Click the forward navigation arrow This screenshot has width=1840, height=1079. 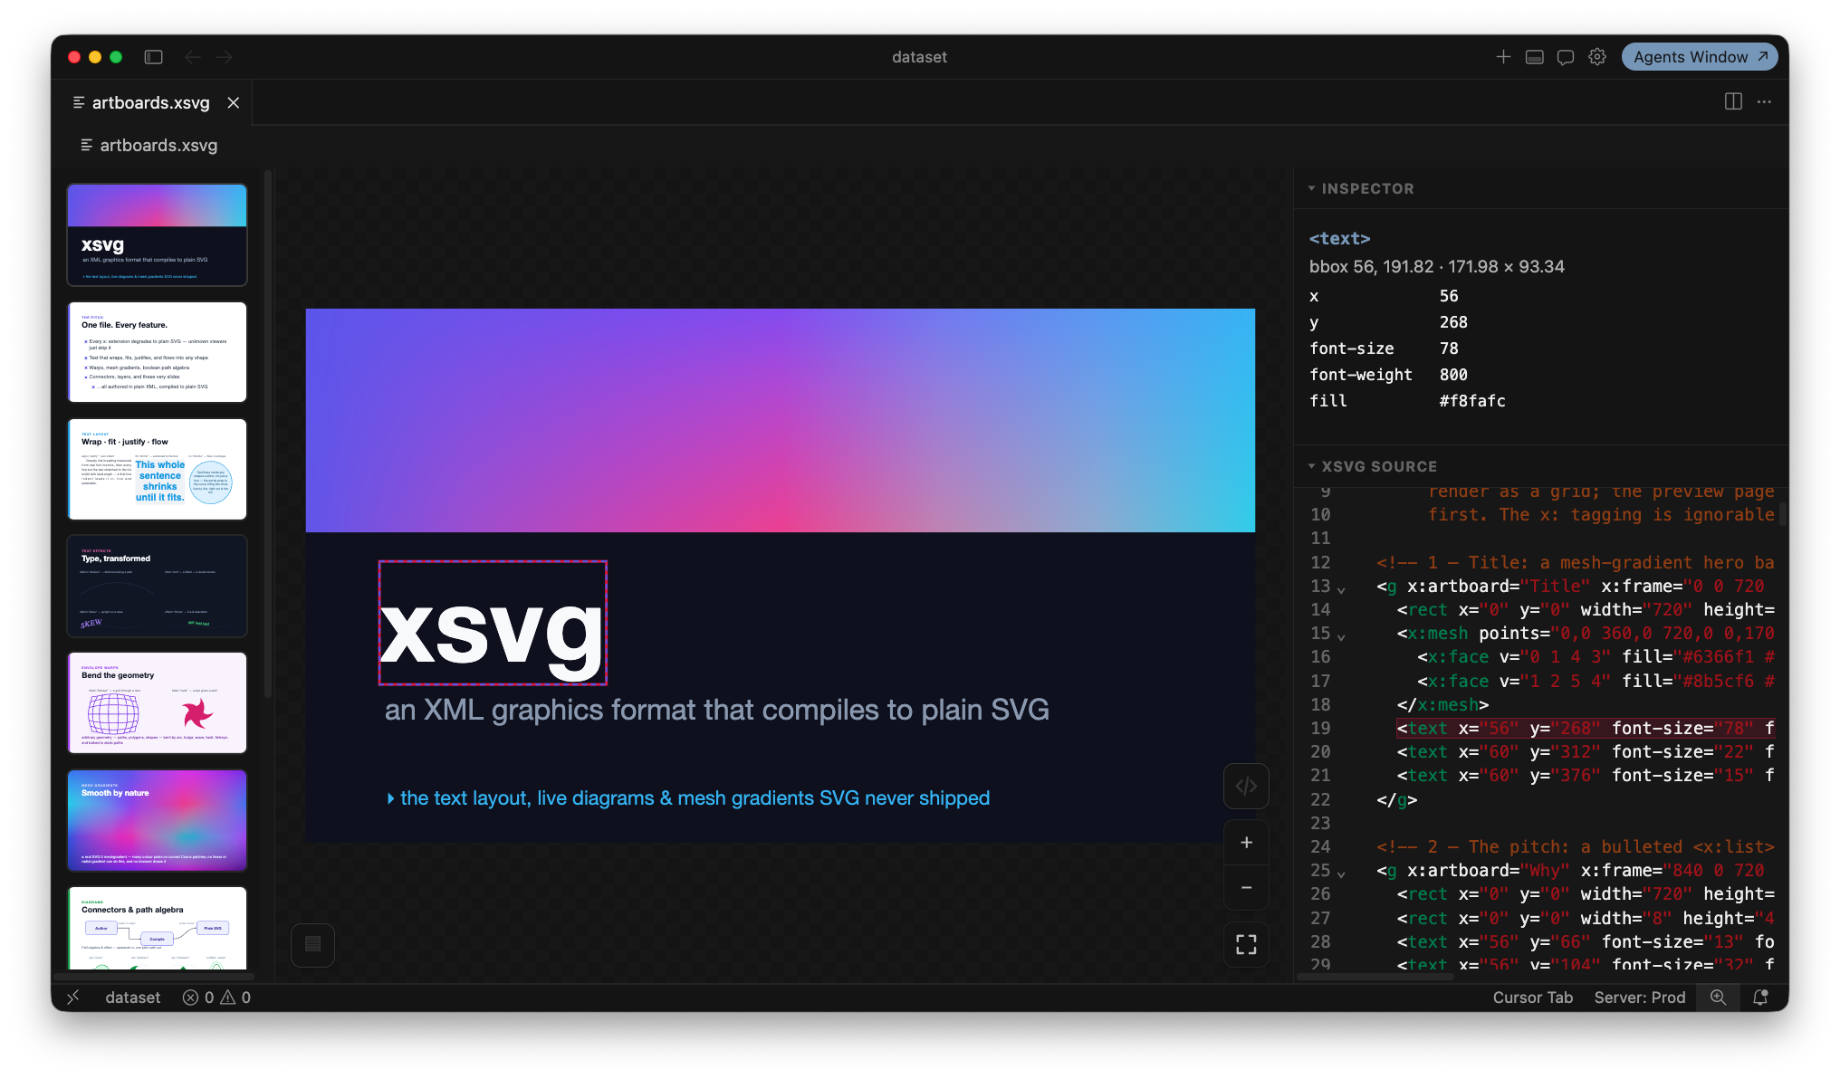pyautogui.click(x=225, y=57)
